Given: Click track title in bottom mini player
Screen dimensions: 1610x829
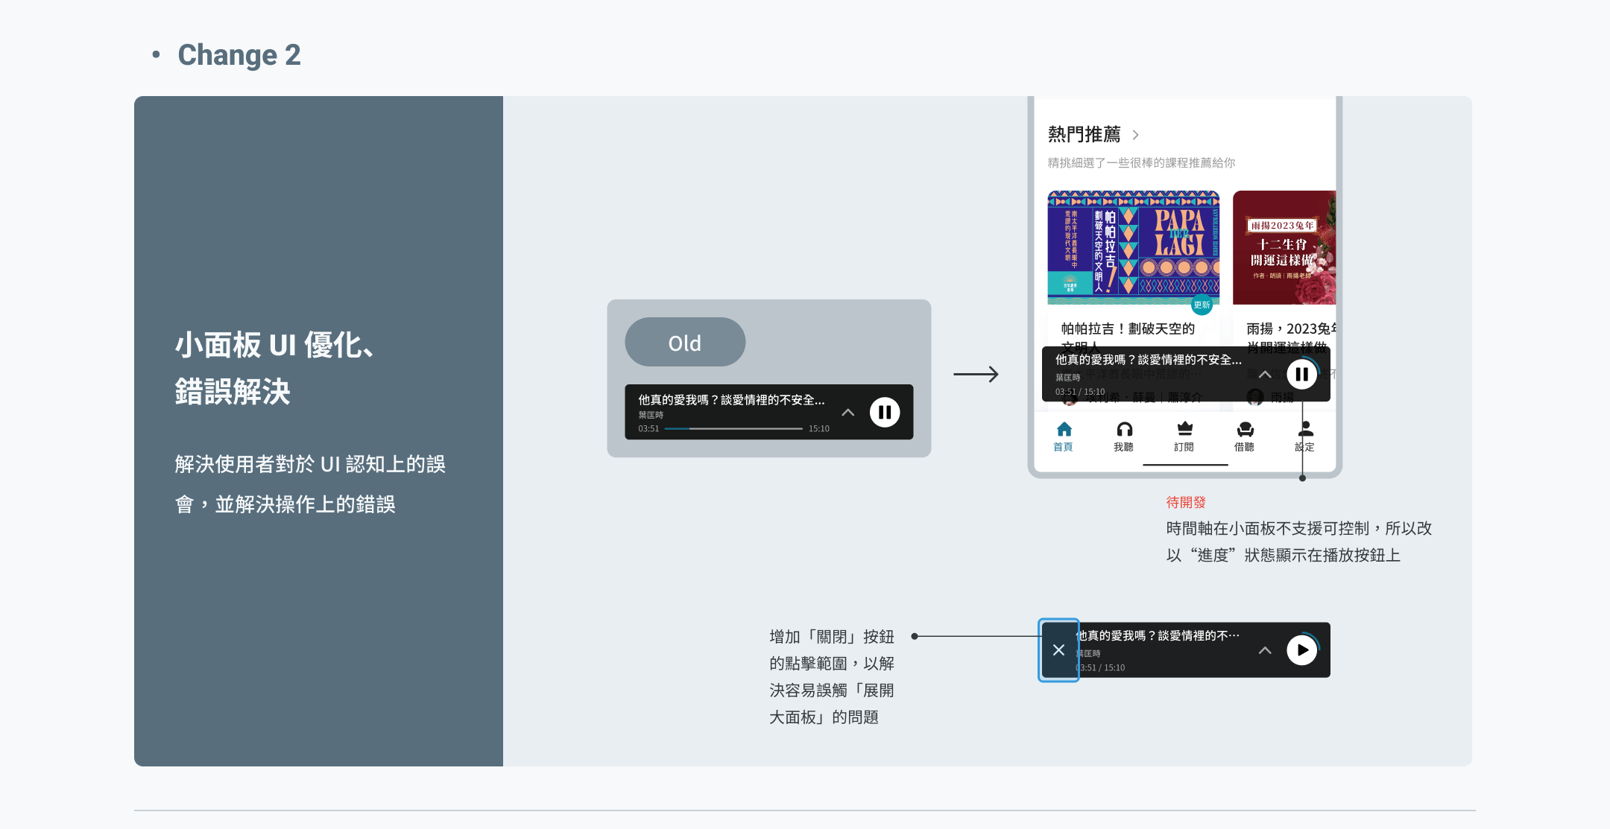Looking at the screenshot, I should (x=1159, y=635).
